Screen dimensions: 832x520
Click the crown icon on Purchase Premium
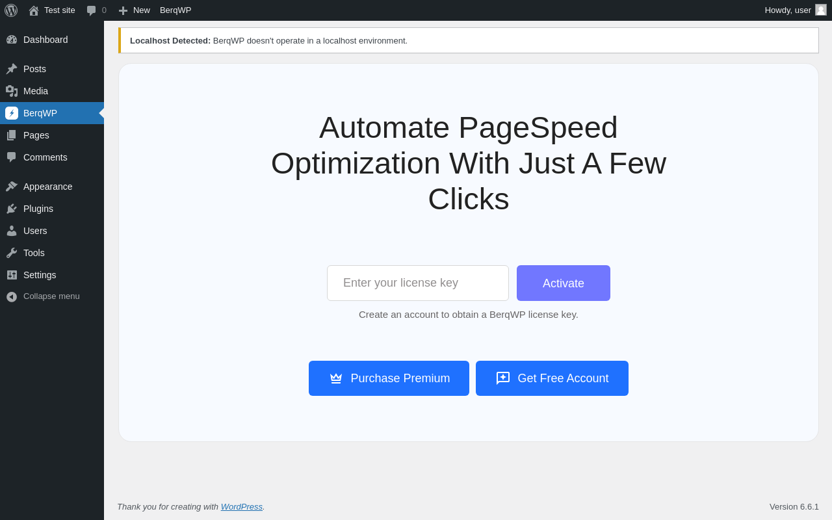click(336, 378)
